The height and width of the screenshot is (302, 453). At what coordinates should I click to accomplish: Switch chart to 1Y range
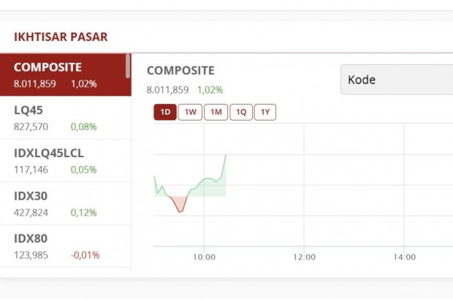pyautogui.click(x=265, y=112)
